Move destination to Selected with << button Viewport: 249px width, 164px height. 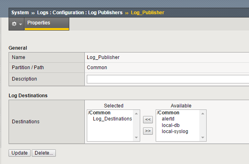click(x=148, y=120)
